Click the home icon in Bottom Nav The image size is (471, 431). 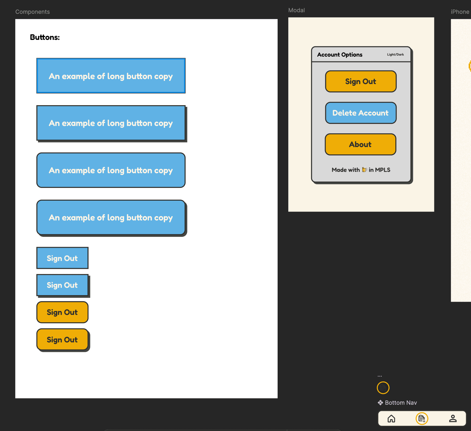pos(391,419)
